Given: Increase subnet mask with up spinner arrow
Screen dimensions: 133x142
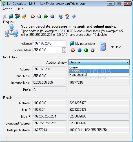Looking at the screenshot, I should (64, 48).
